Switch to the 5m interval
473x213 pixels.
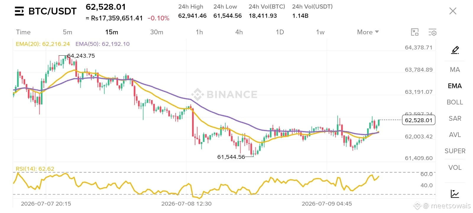[x=67, y=32]
